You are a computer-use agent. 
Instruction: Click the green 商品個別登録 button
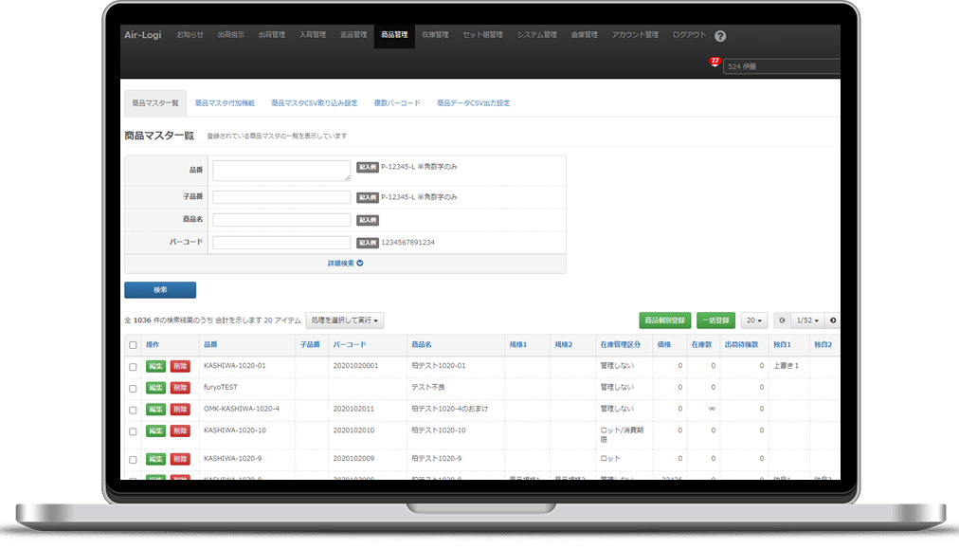coord(665,320)
